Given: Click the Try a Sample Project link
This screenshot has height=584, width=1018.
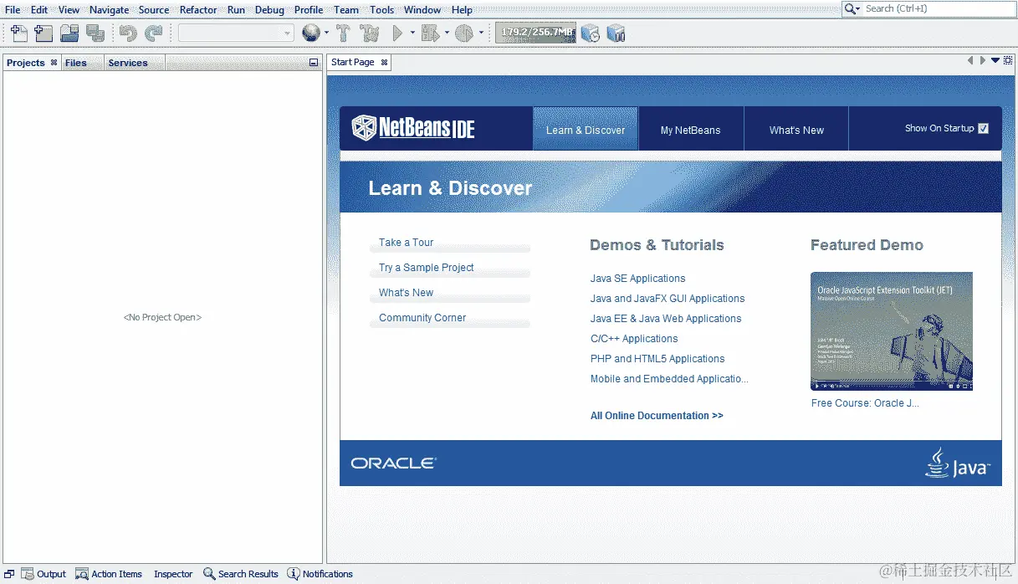Looking at the screenshot, I should [426, 268].
